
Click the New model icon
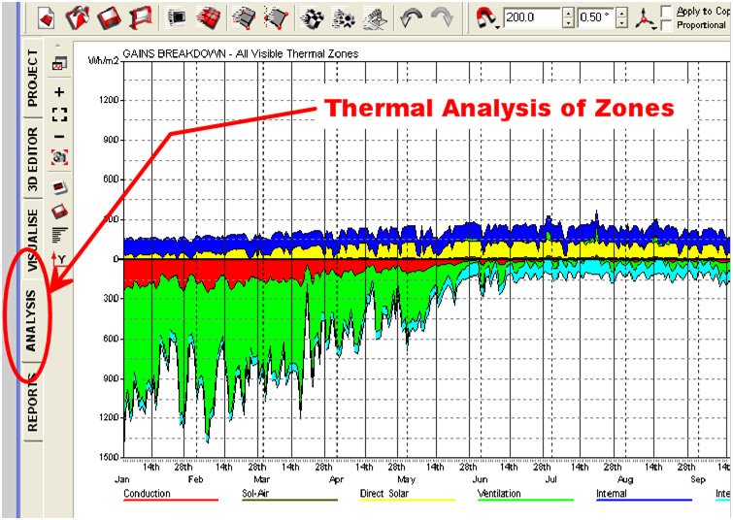point(49,18)
